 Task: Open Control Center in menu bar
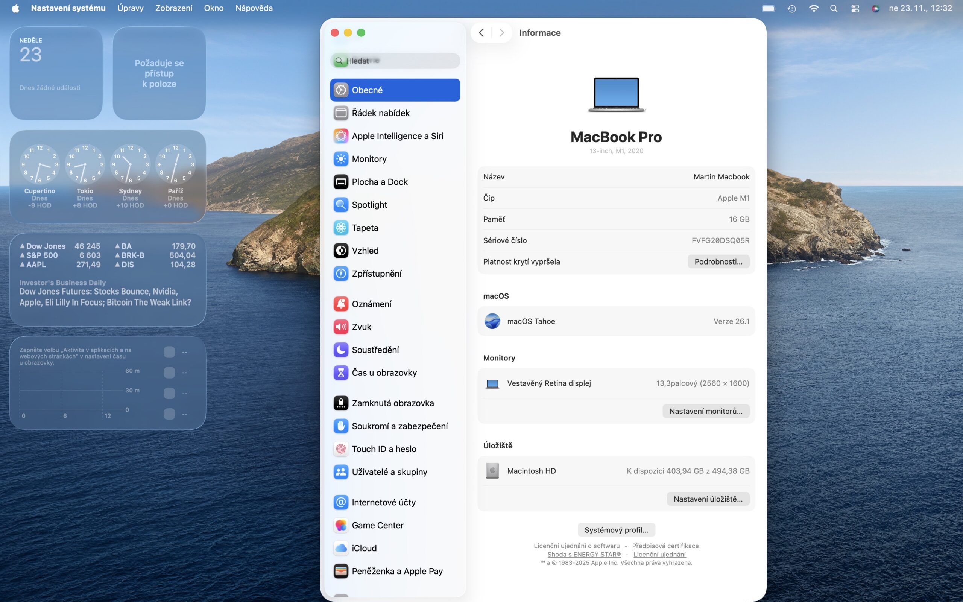(x=855, y=8)
